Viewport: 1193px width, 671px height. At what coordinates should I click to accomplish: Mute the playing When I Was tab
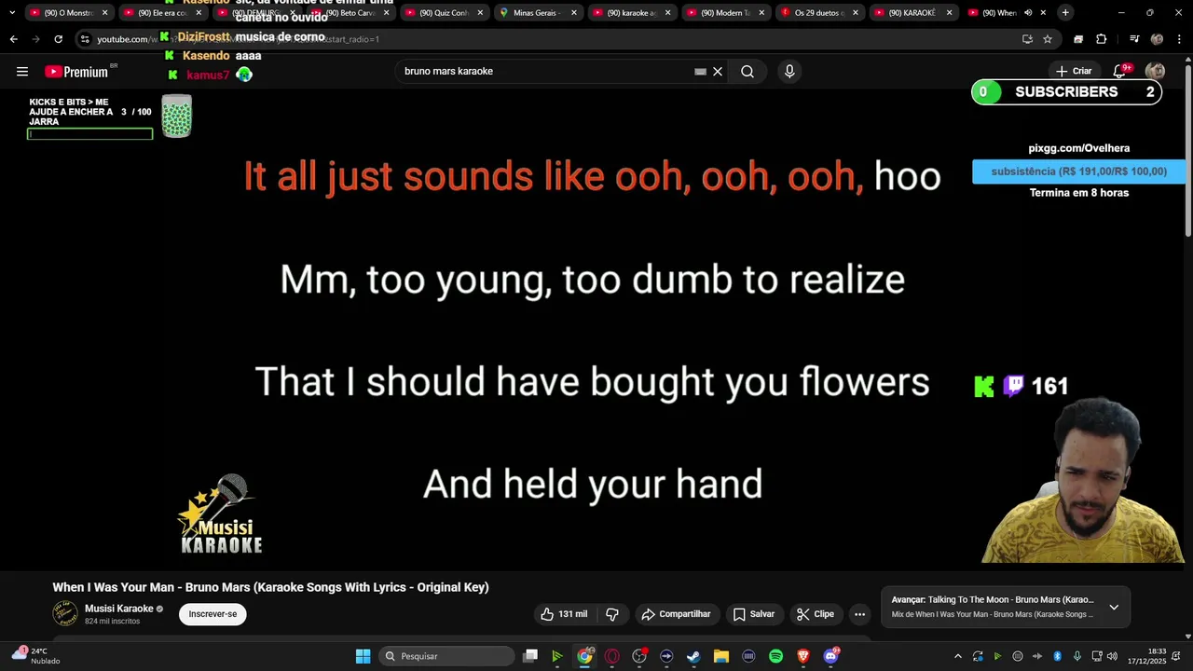[1028, 13]
